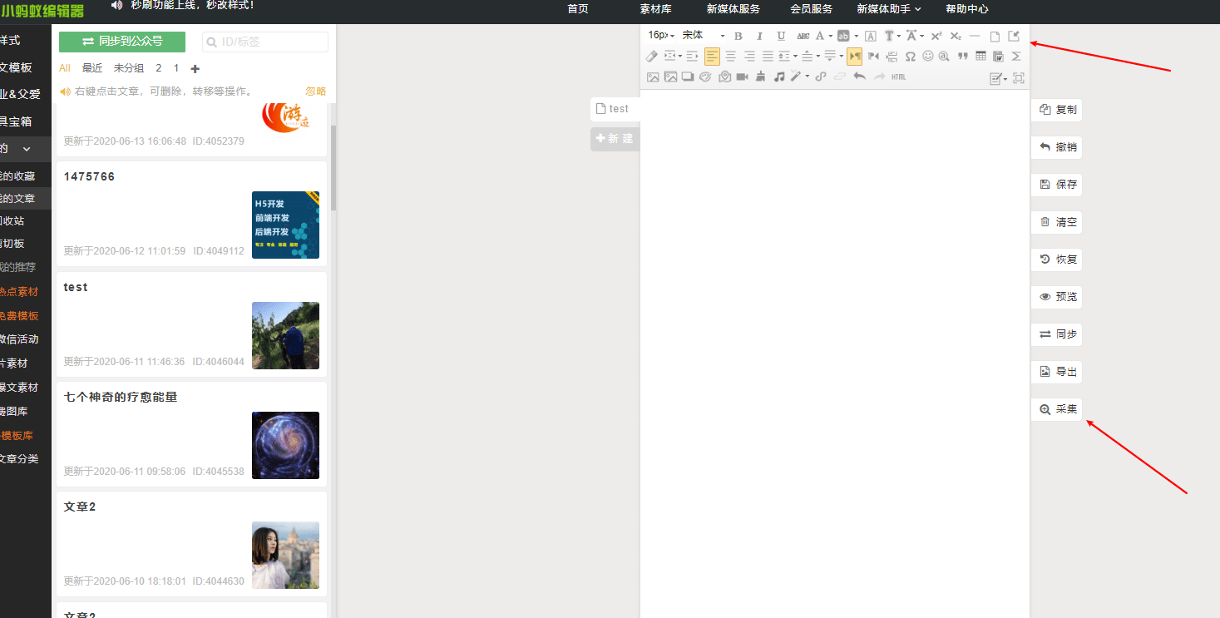Open 素材库 in top navigation
The image size is (1220, 618).
[x=655, y=9]
